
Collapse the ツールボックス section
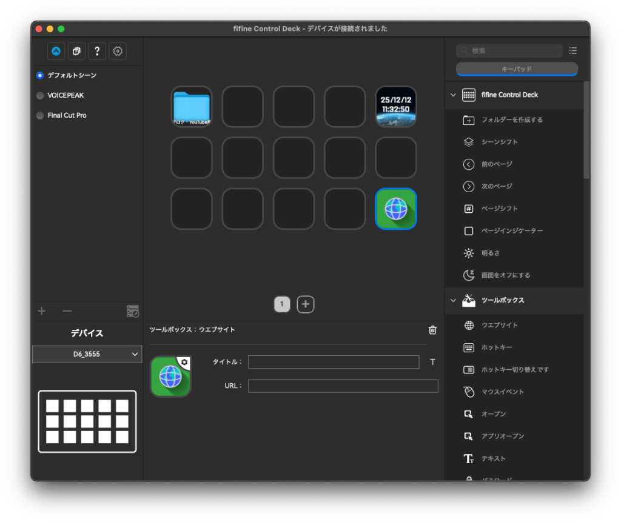452,300
